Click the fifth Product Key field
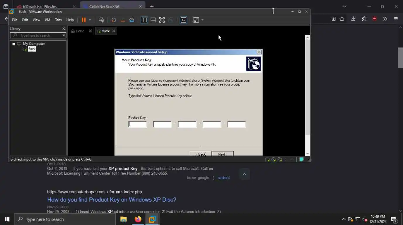 [x=237, y=124]
